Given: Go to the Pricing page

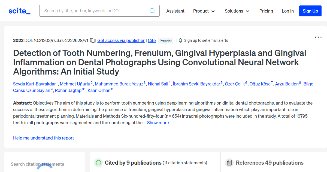Looking at the screenshot, I should (266, 11).
